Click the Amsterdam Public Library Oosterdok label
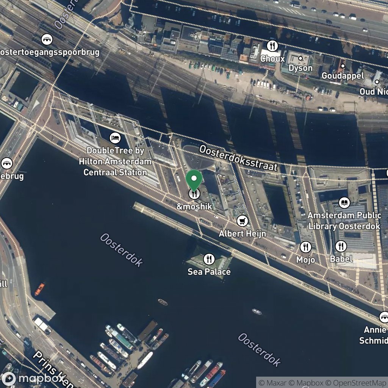Viewport: 388px width, 388px height. point(344,221)
